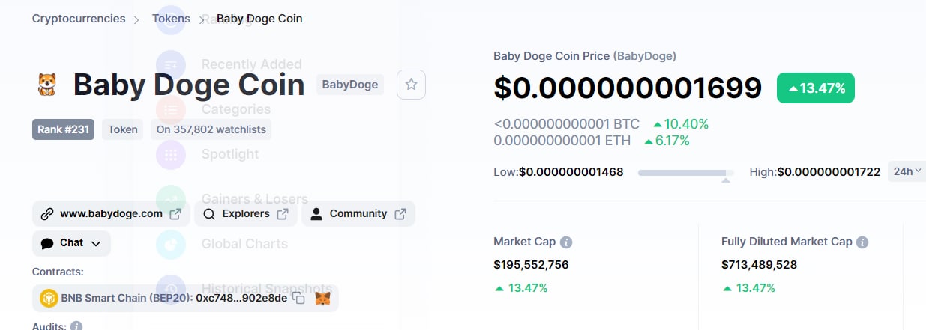Screen dimensions: 926x330
Task: Expand the Chat dropdown
Action: [x=71, y=243]
